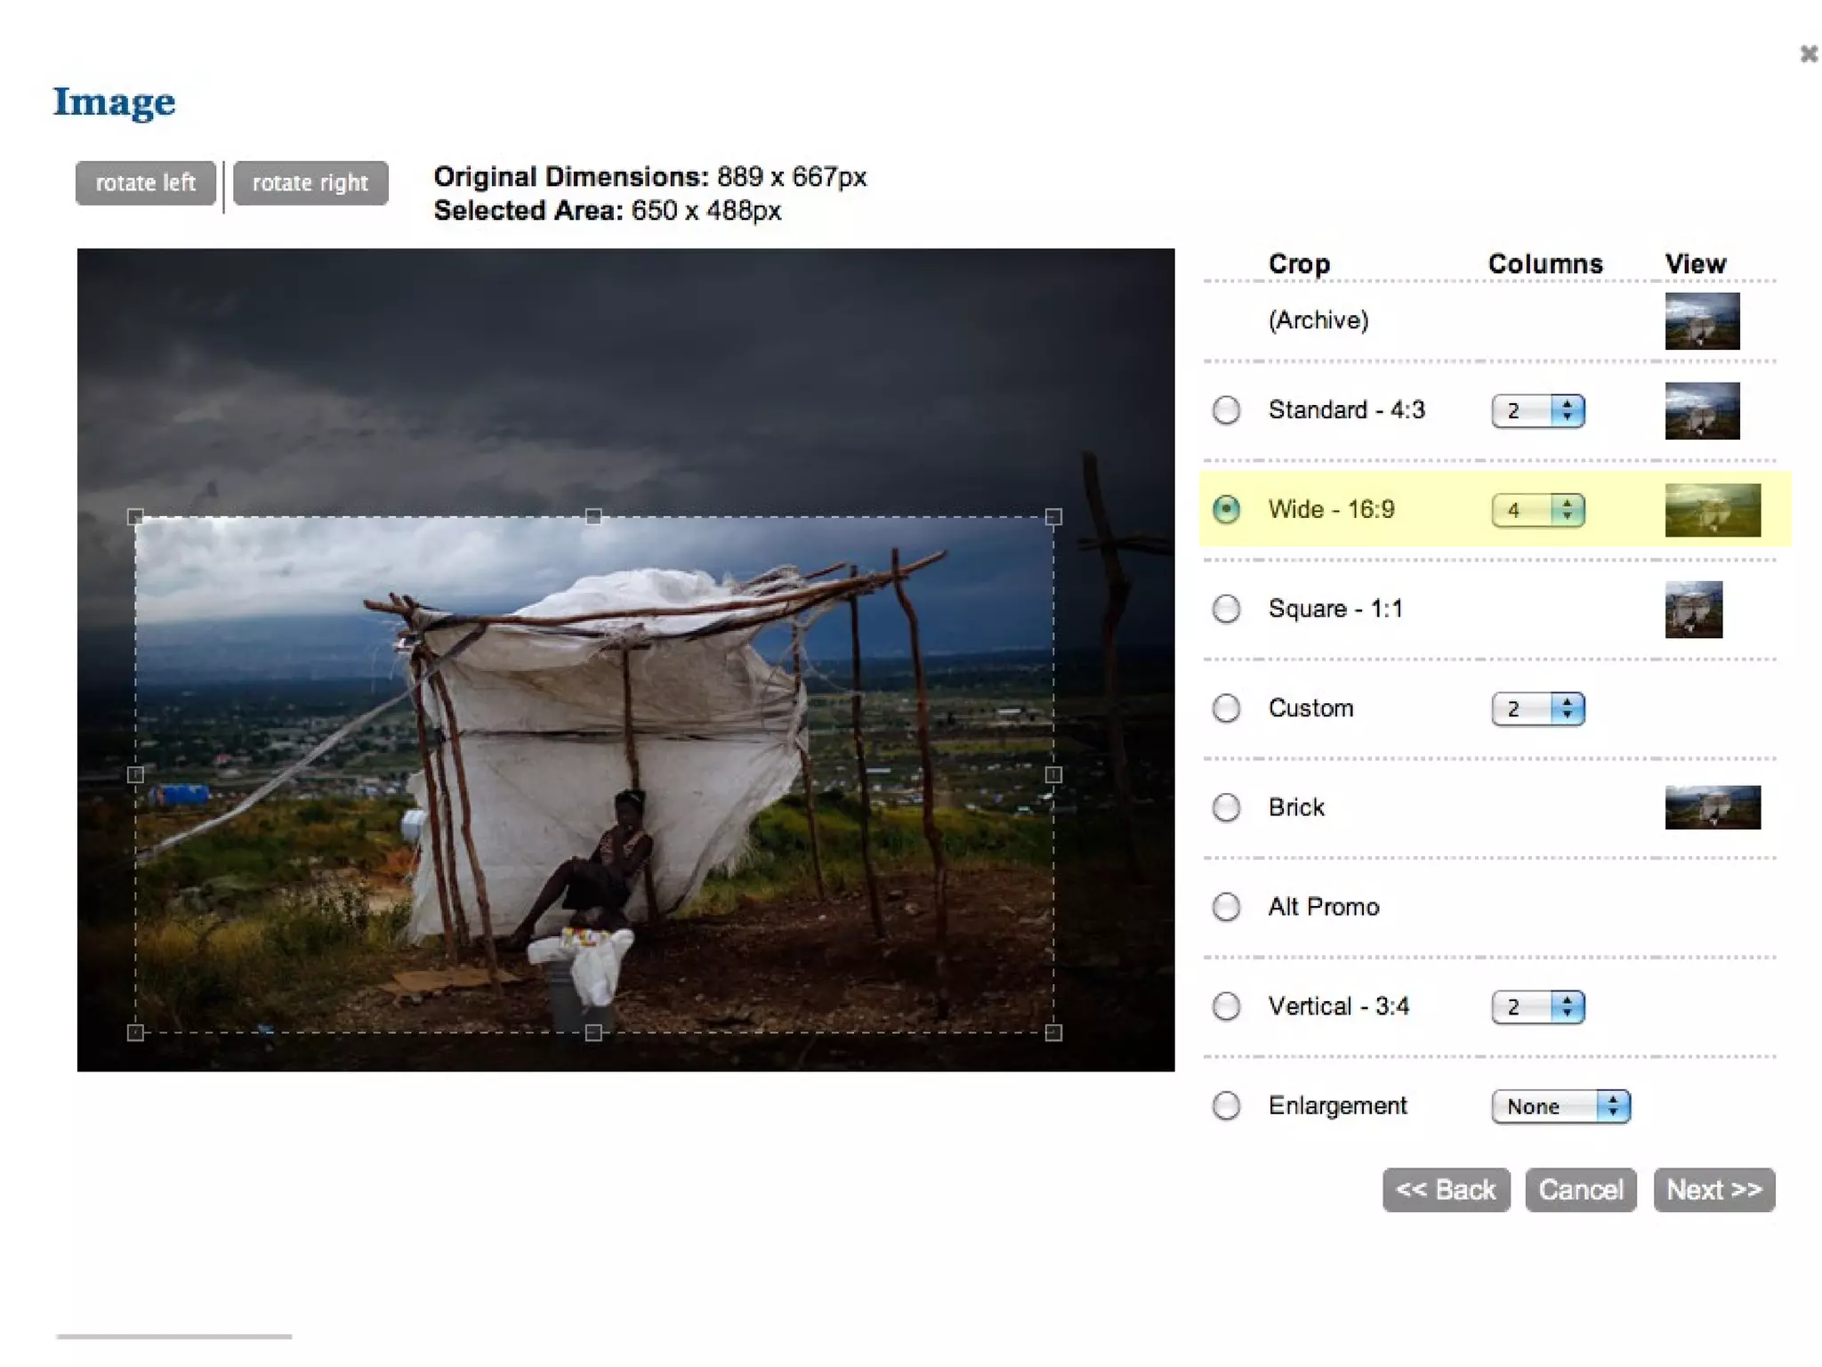Click the Standard 4:3 preview thumbnail
1822x1367 pixels.
tap(1701, 410)
